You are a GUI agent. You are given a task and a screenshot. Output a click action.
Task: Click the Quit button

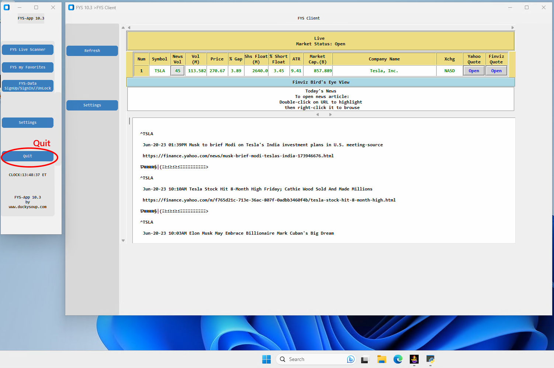[x=28, y=156]
